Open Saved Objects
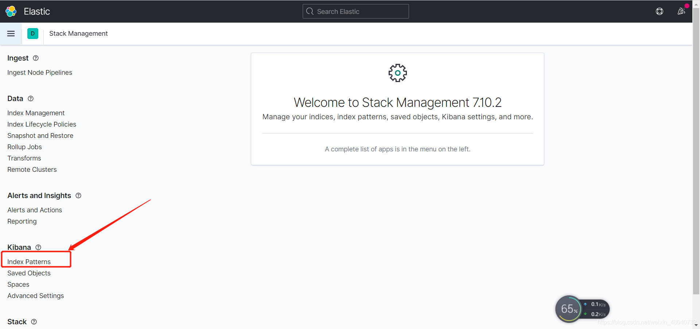This screenshot has width=700, height=329. click(29, 273)
